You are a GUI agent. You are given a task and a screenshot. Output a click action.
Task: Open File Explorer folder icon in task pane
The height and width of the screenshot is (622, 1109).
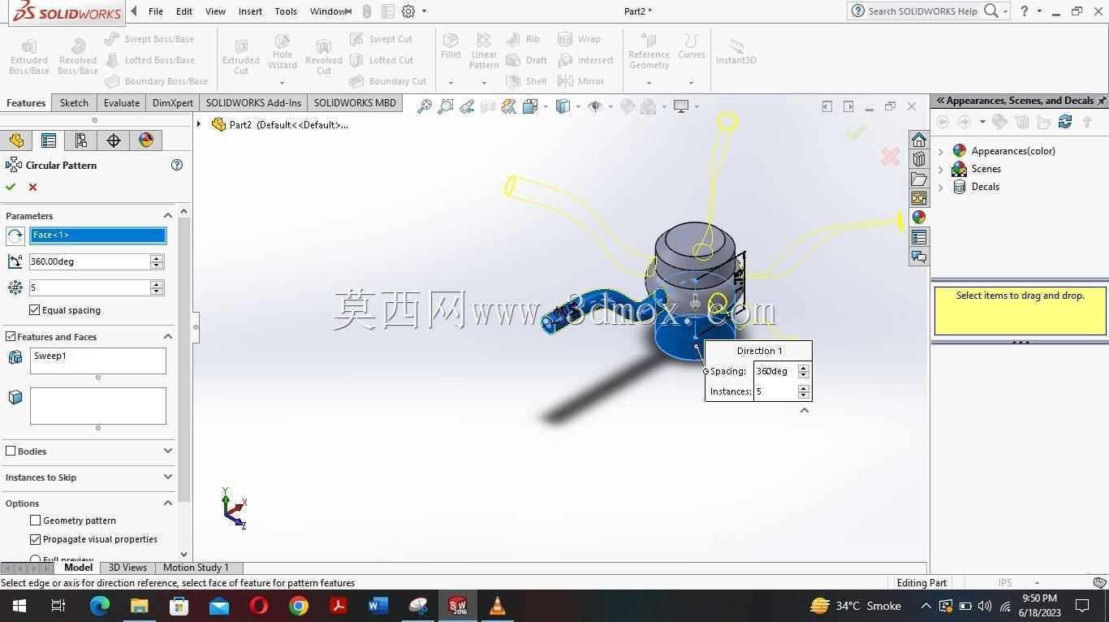point(919,179)
